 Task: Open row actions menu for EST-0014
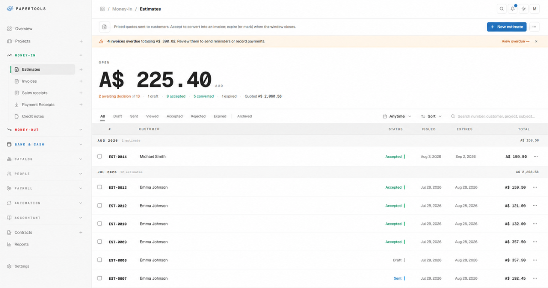536,156
